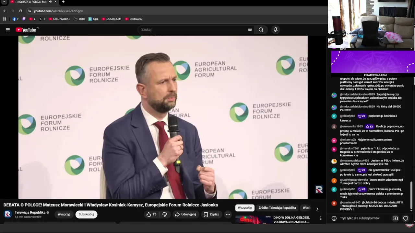The width and height of the screenshot is (415, 233).
Task: Open the Dostream2 bookmark
Action: coord(134,19)
